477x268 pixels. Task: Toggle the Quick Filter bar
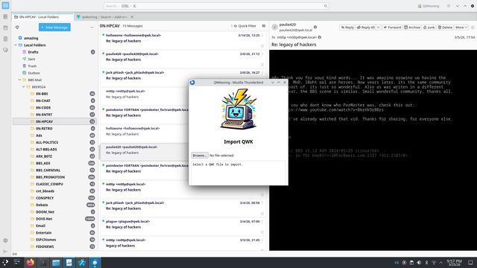point(245,26)
